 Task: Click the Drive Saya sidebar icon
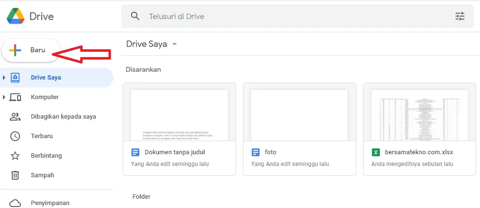pos(15,77)
